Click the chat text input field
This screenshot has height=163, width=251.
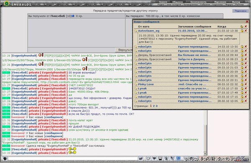click(73, 158)
